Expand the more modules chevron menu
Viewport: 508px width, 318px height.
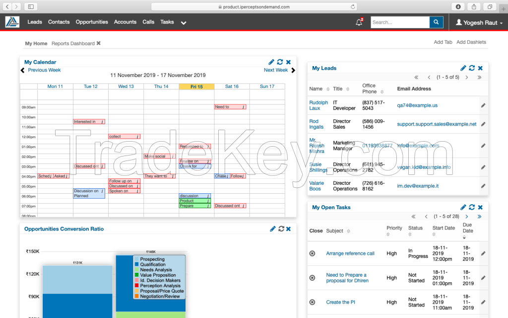[x=184, y=23]
